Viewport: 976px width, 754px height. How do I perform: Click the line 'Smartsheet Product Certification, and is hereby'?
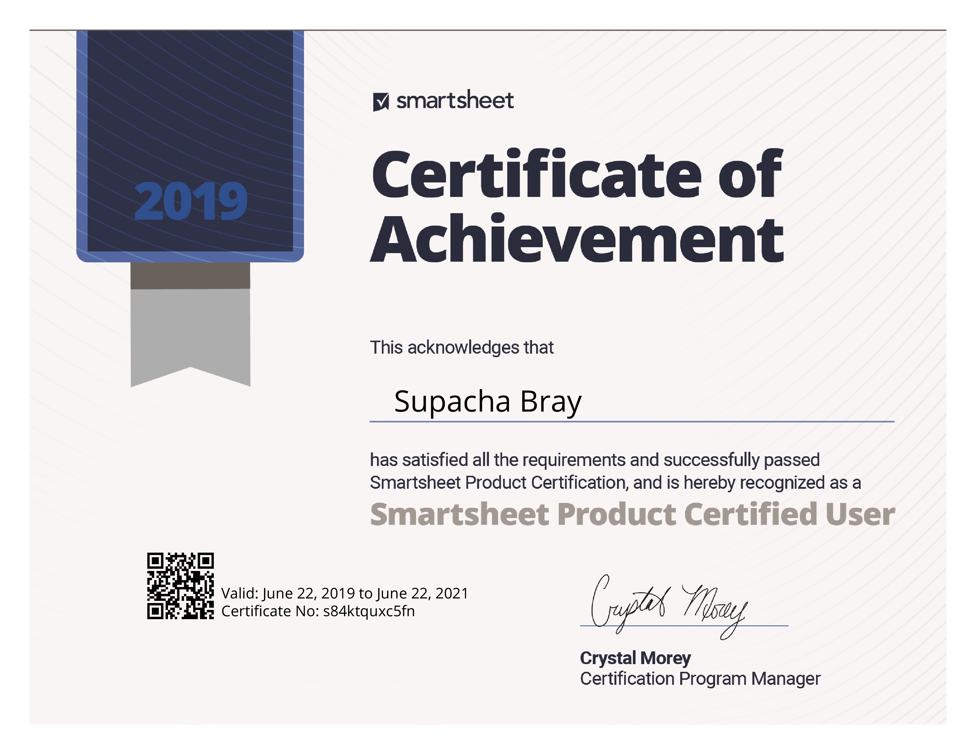(615, 483)
